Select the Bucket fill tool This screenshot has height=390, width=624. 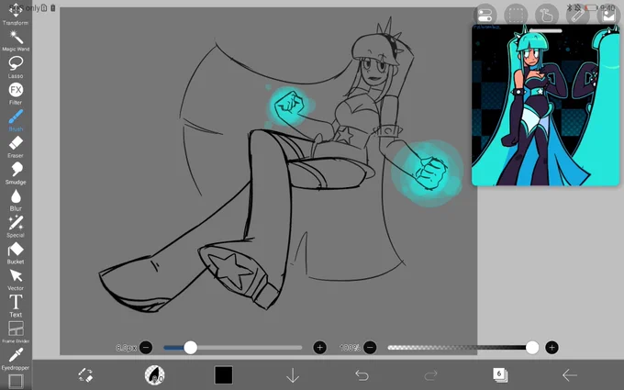[16, 252]
